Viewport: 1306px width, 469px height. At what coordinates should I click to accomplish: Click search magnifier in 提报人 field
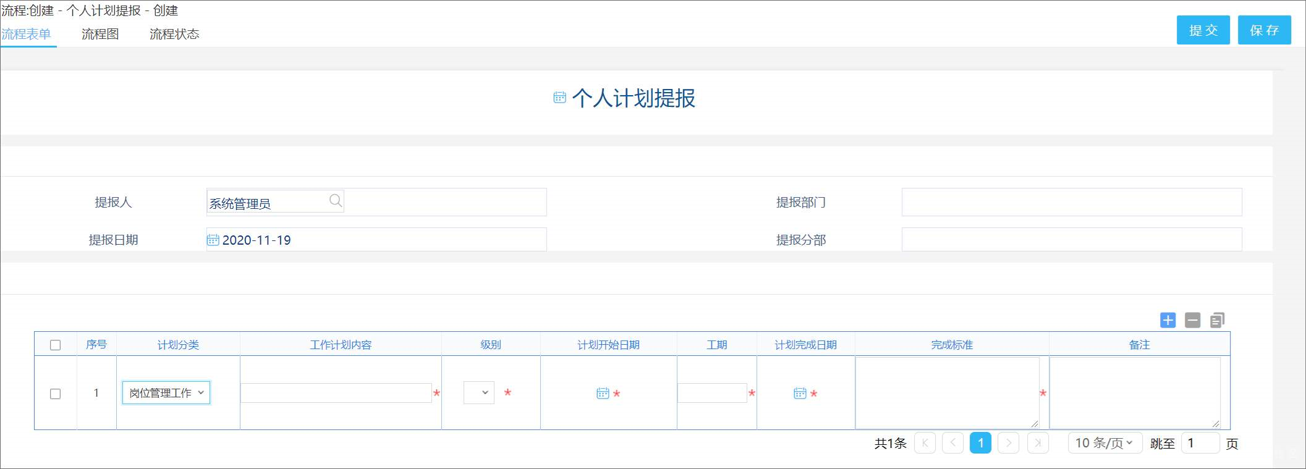point(336,200)
